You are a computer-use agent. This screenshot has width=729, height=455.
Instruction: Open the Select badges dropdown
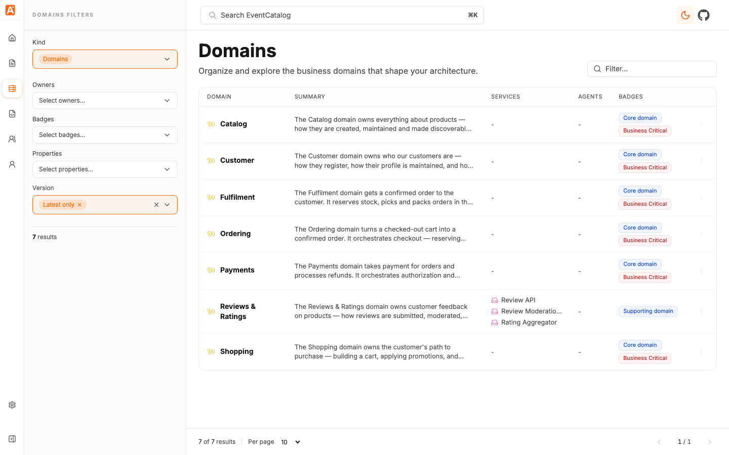[105, 135]
